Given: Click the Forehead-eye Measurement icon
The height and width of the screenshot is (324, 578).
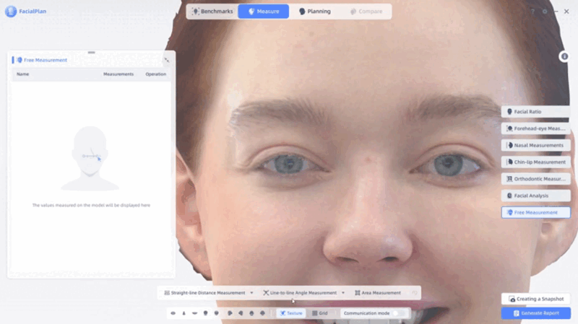Looking at the screenshot, I should (509, 128).
